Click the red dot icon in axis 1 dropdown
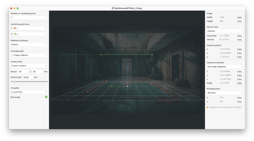254x141 pixels. [x=15, y=28]
